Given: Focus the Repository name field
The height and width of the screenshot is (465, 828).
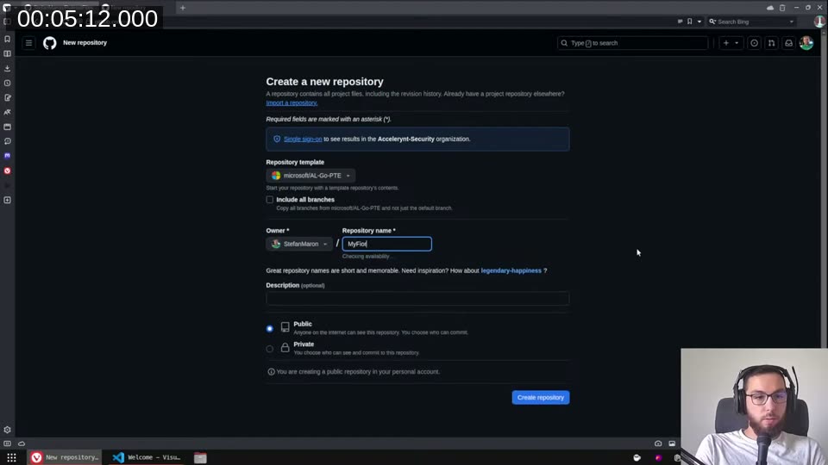Looking at the screenshot, I should (386, 244).
